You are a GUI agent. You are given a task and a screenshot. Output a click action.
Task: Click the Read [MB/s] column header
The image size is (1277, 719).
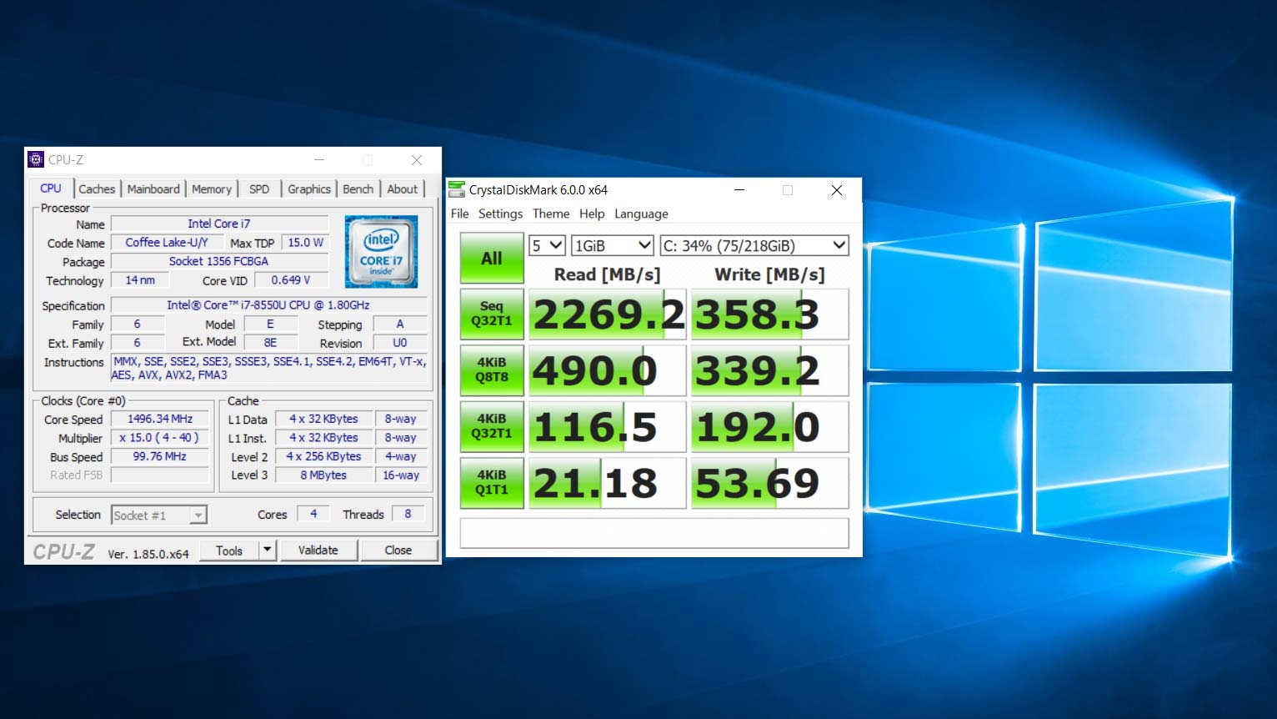point(607,274)
